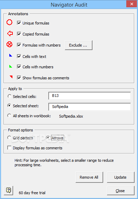Viewport: 138px width, 199px height.
Task: Select the Selected cells radio option
Action: click(x=9, y=96)
